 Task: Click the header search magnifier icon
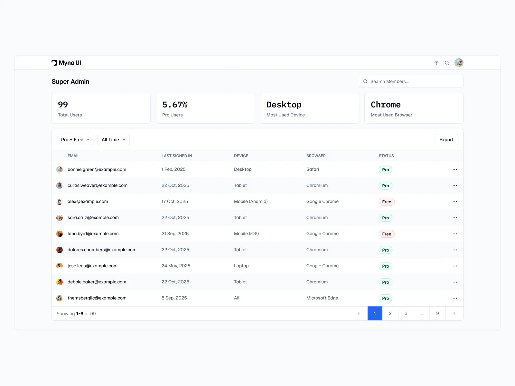(447, 63)
